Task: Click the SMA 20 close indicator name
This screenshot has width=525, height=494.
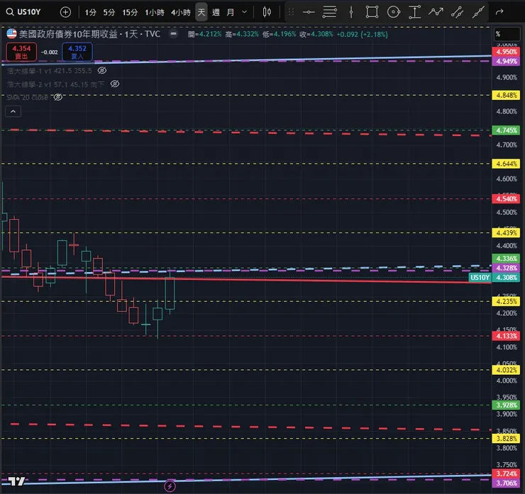Action: (28, 97)
